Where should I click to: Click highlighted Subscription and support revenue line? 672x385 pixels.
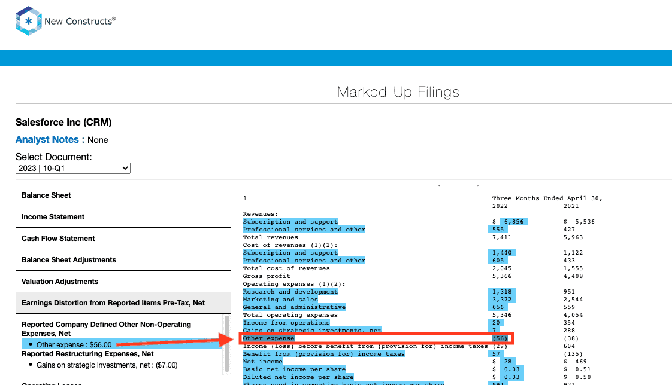tap(290, 222)
